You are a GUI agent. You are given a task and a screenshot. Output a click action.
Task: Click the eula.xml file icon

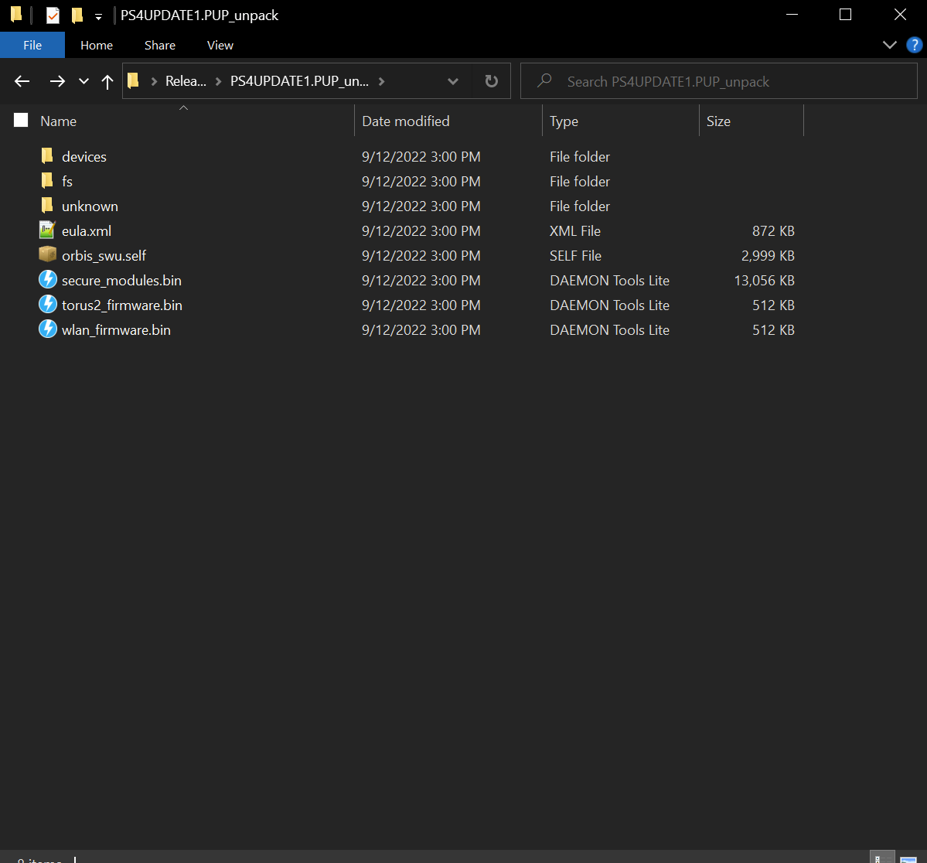click(47, 230)
